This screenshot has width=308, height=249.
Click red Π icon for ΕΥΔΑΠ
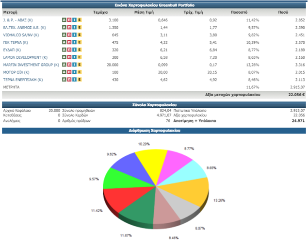click(69, 50)
